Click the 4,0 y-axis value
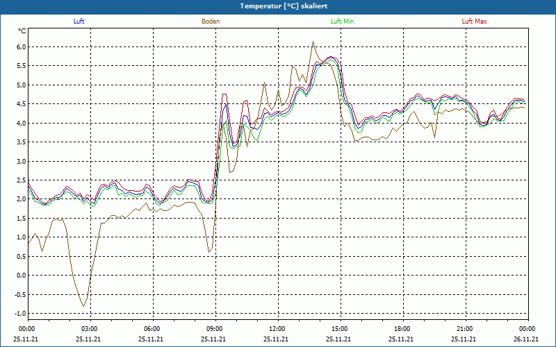This screenshot has height=347, width=556. pyautogui.click(x=22, y=124)
